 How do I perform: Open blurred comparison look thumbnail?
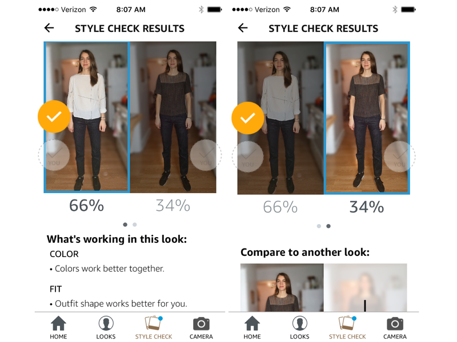pyautogui.click(x=365, y=288)
